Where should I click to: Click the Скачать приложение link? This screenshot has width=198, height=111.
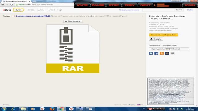(x=129, y=10)
